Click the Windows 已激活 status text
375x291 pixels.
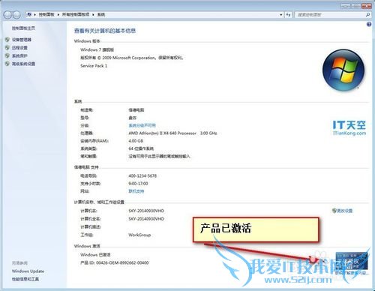[x=95, y=254]
